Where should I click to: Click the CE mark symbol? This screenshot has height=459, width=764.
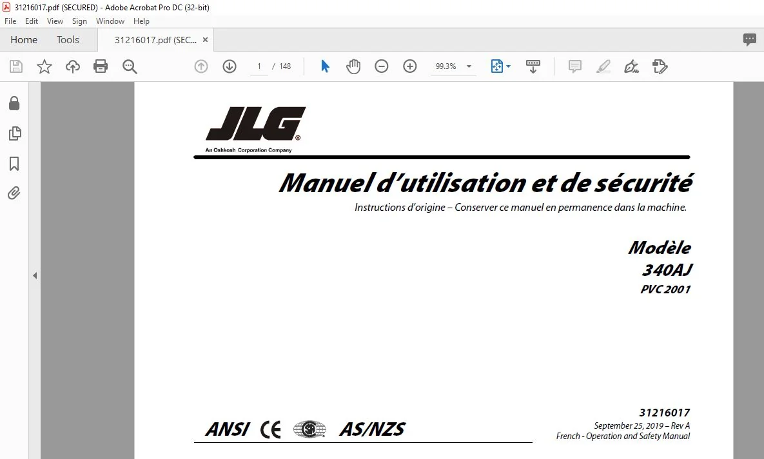[271, 430]
